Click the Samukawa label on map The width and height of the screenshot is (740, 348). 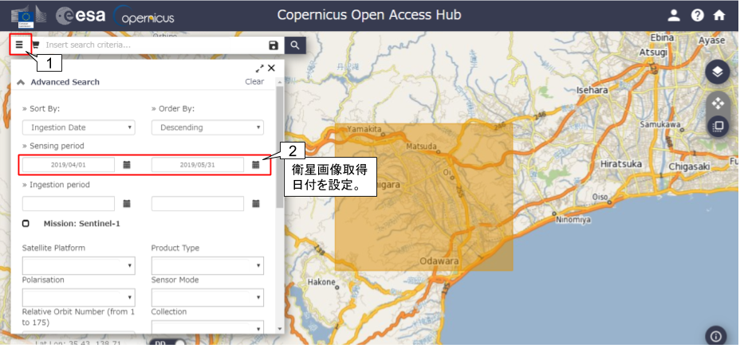coord(659,124)
